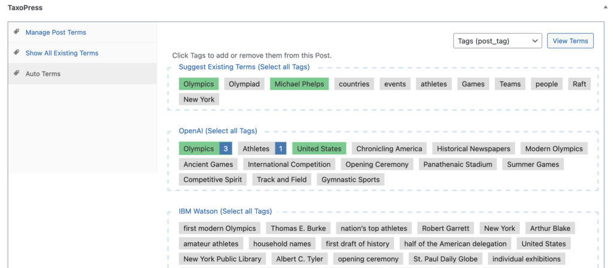The height and width of the screenshot is (268, 613).
Task: Deselect the Olympics tag in Suggest Existing Terms
Action: pos(199,84)
